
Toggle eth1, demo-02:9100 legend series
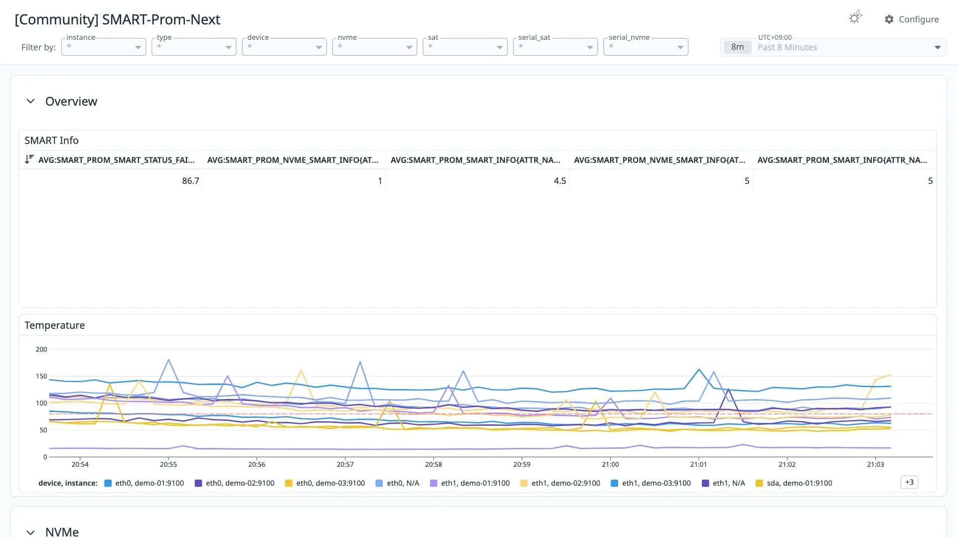pos(560,483)
